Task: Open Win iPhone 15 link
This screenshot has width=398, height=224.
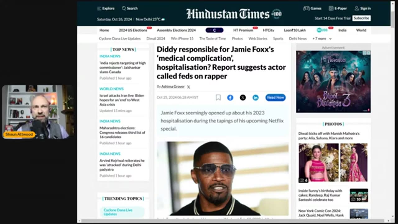Action: pyautogui.click(x=182, y=39)
